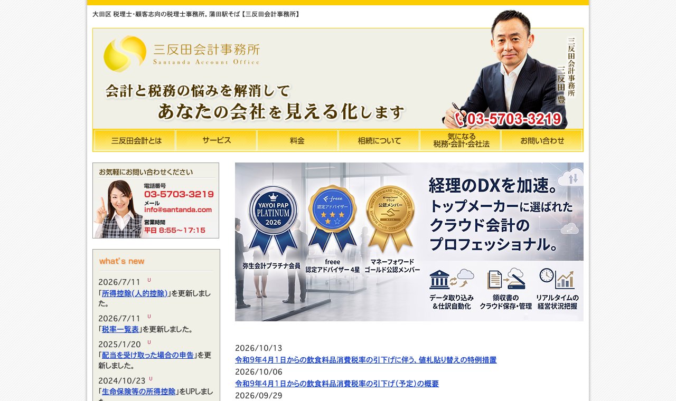
Task: Open the 消費税率の引下げ(予定)の概要 article
Action: pyautogui.click(x=337, y=384)
